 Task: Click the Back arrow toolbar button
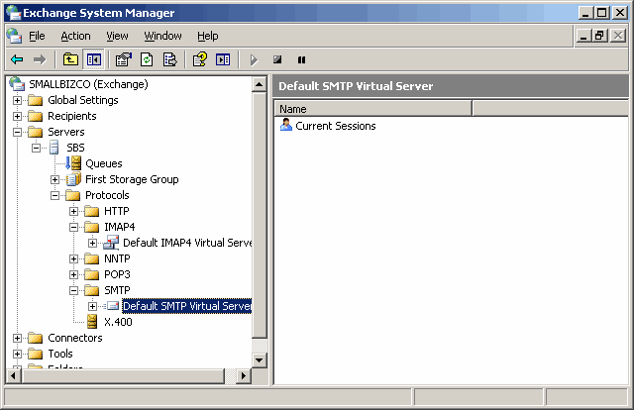(17, 59)
